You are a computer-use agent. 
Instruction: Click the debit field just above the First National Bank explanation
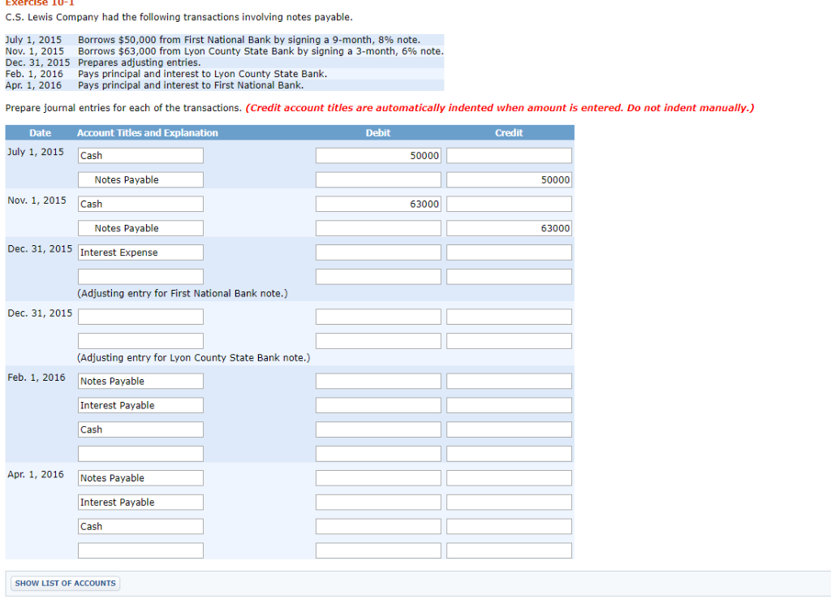pos(378,277)
